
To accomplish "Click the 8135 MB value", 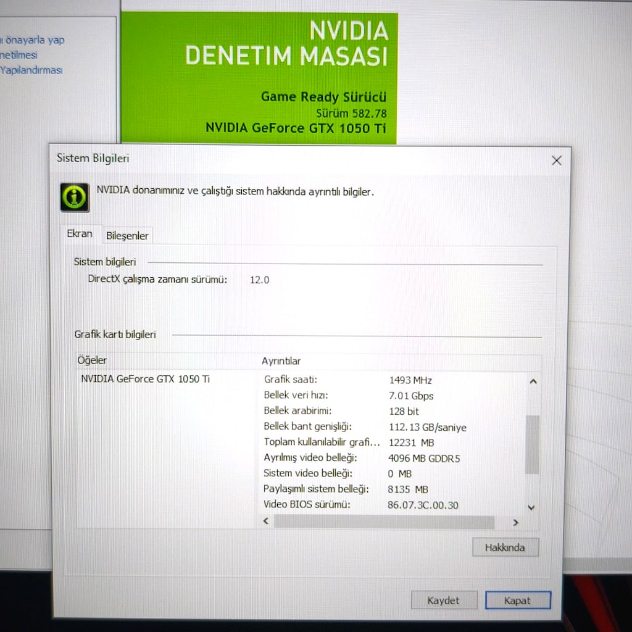I will point(408,489).
